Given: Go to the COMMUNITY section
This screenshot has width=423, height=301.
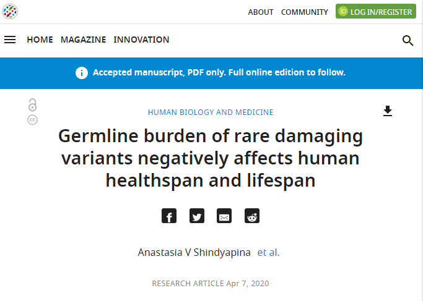Looking at the screenshot, I should click(x=305, y=12).
